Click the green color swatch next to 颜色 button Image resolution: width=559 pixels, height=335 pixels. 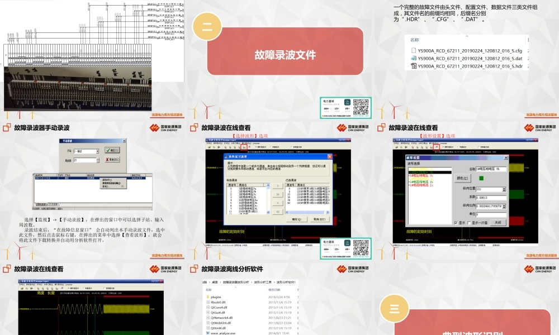point(481,178)
